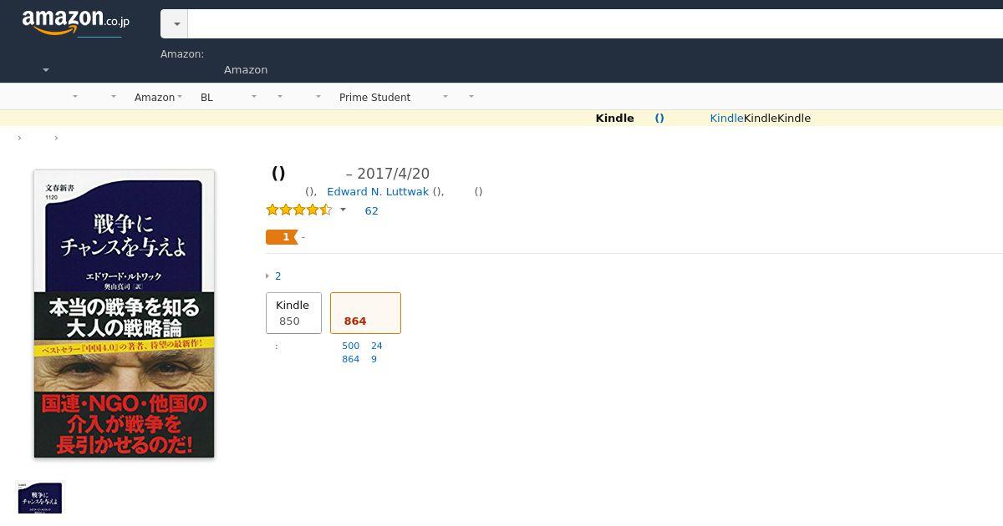Select the Kindle 850 format button
This screenshot has width=1003, height=526.
tap(293, 313)
